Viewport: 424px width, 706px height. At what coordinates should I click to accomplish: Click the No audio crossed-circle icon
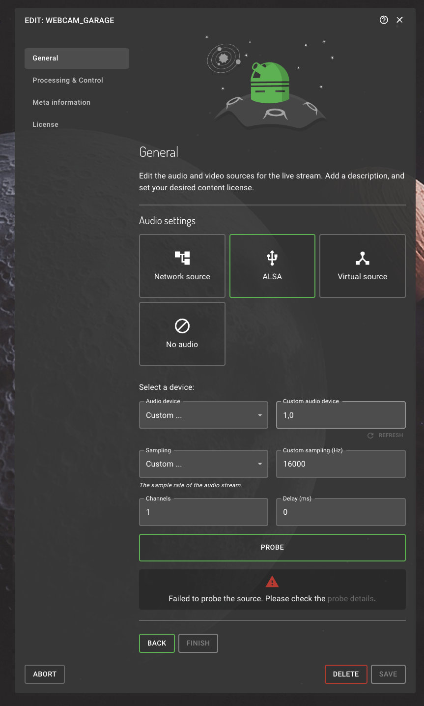pos(182,325)
